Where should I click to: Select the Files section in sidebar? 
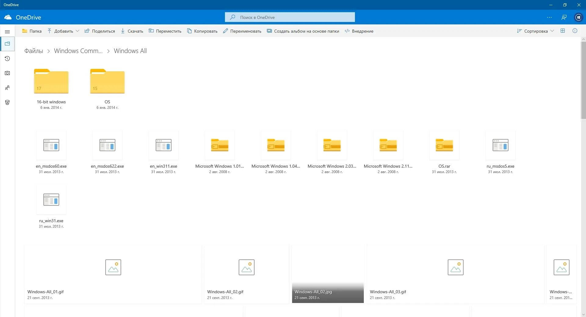(7, 44)
